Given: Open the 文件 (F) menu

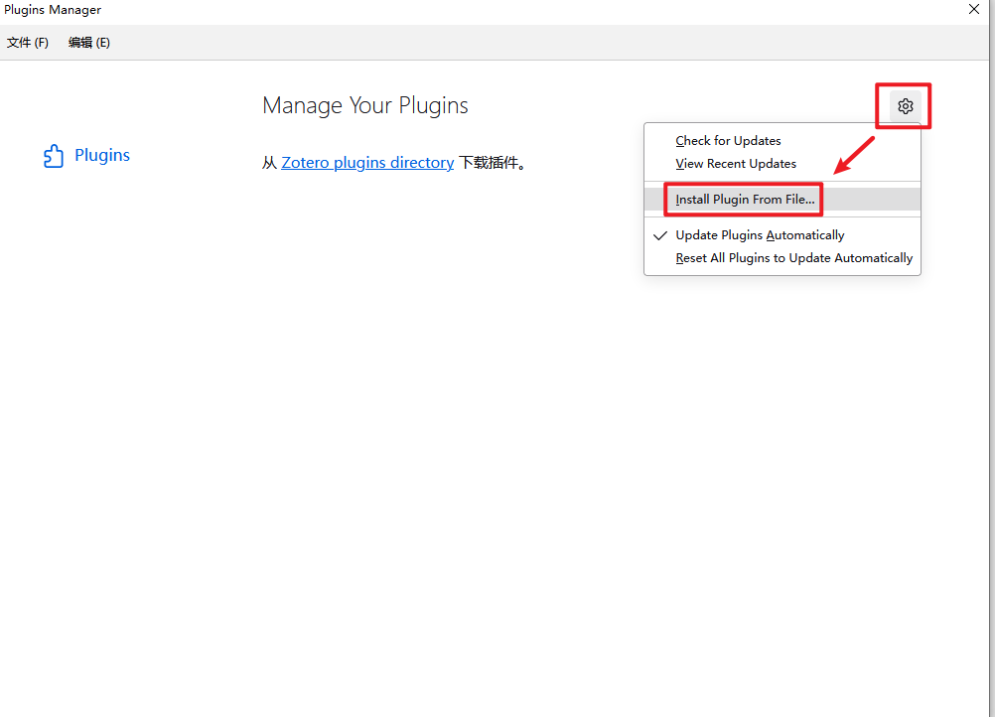Looking at the screenshot, I should (28, 43).
